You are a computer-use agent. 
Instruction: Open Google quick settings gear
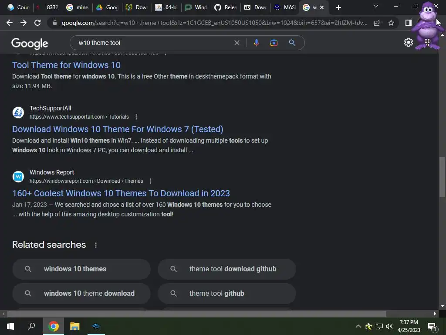409,42
